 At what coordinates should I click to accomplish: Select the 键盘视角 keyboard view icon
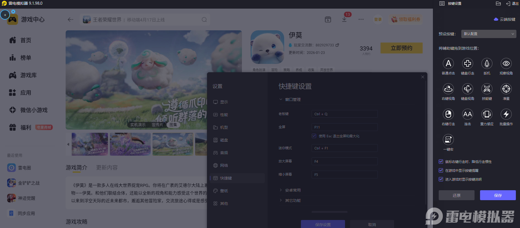tap(468, 89)
